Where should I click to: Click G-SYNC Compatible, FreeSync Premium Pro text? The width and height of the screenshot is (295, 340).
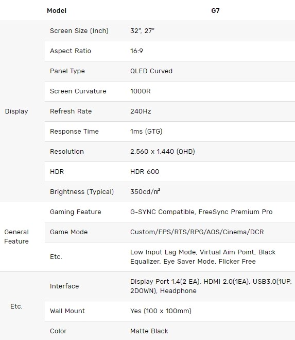[201, 212]
